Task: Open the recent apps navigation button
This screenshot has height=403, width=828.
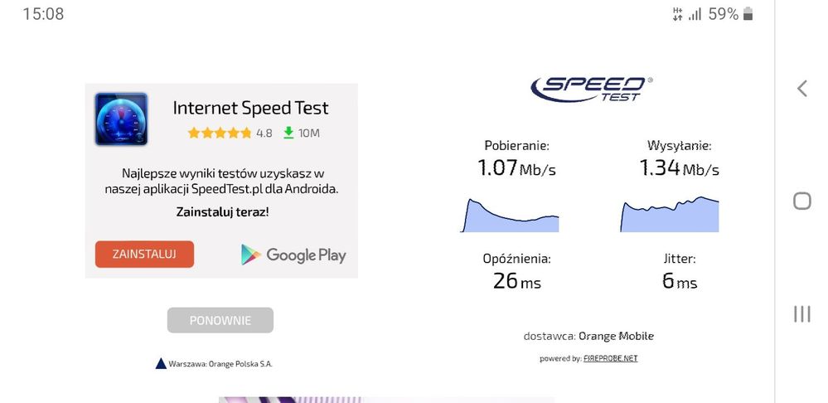Action: [801, 313]
